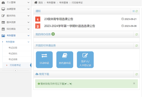
Task: Open the 异动申请 tile
Action: 44,60
